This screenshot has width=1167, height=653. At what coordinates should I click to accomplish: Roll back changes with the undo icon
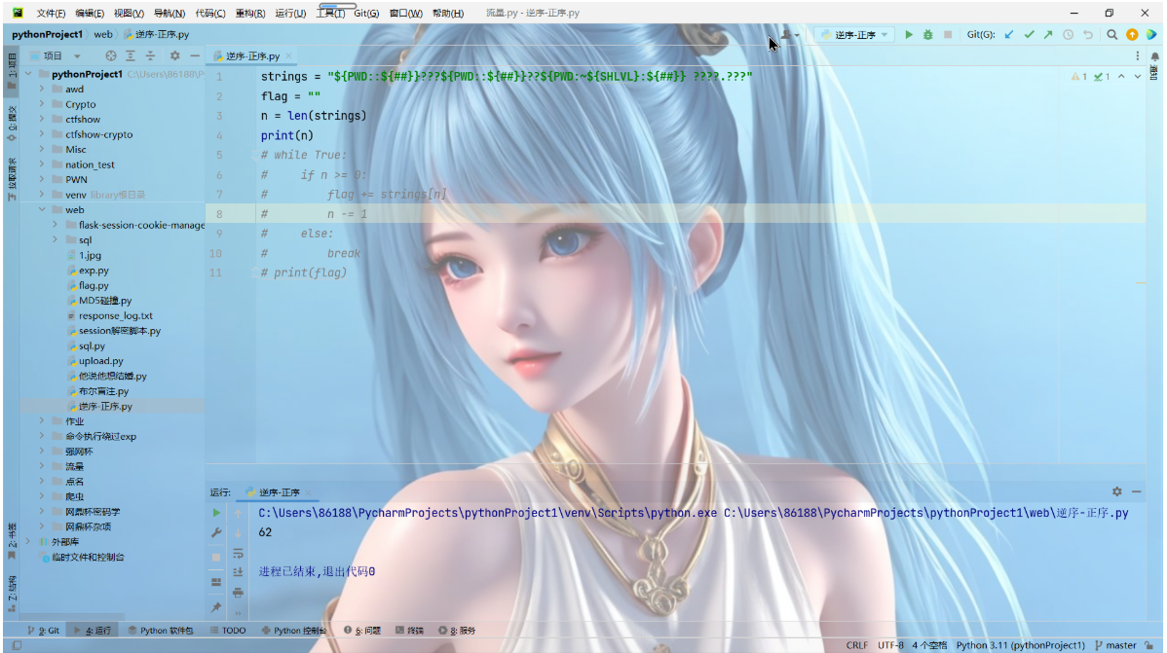[1087, 34]
